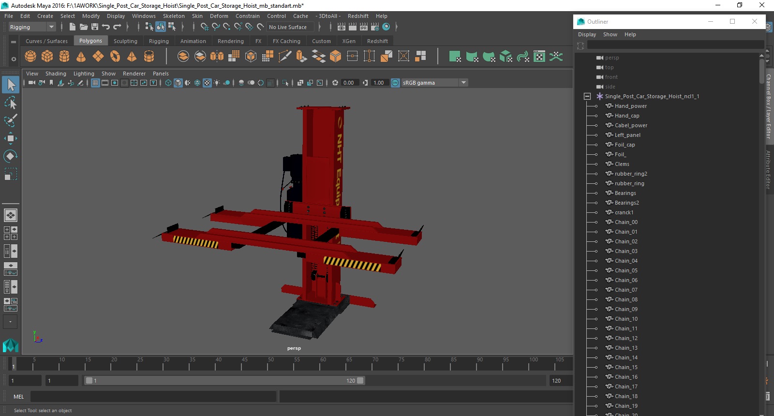Open the shelf options gear menu
The image size is (774, 416).
14,59
